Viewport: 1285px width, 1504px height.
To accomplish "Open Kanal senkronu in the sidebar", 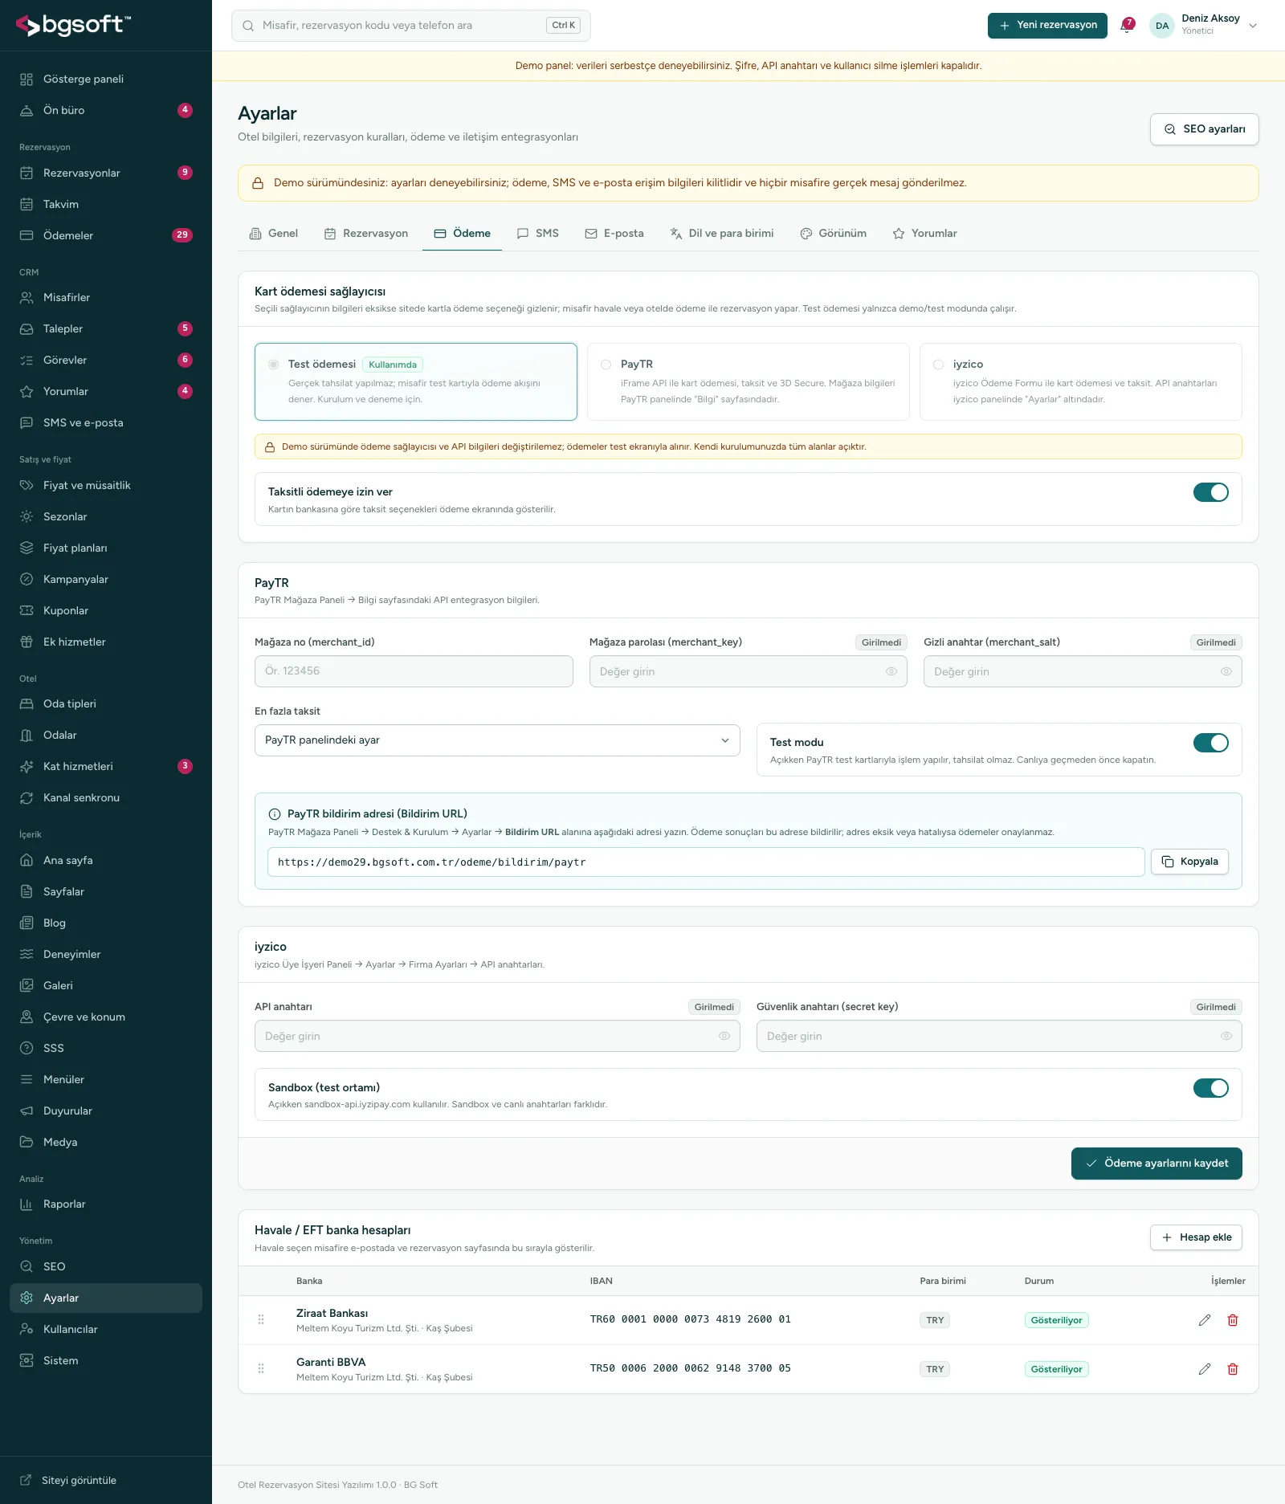I will [x=106, y=797].
